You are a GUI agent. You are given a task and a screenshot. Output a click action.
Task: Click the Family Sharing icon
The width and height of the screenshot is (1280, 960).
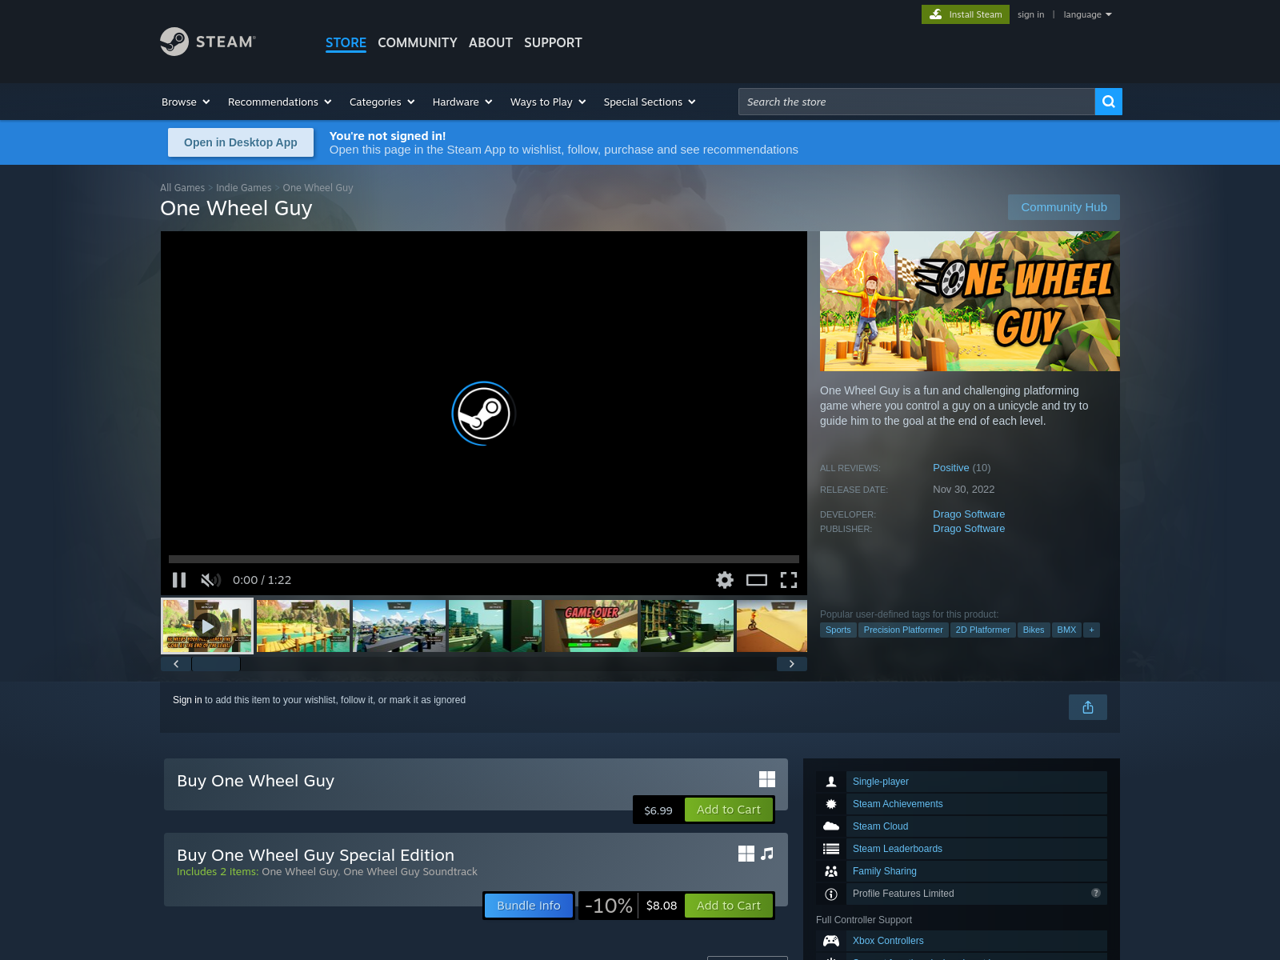[831, 871]
